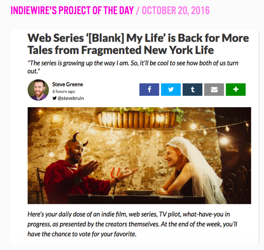The width and height of the screenshot is (264, 250).
Task: Click the dinner plate on the table
Action: (x=139, y=192)
